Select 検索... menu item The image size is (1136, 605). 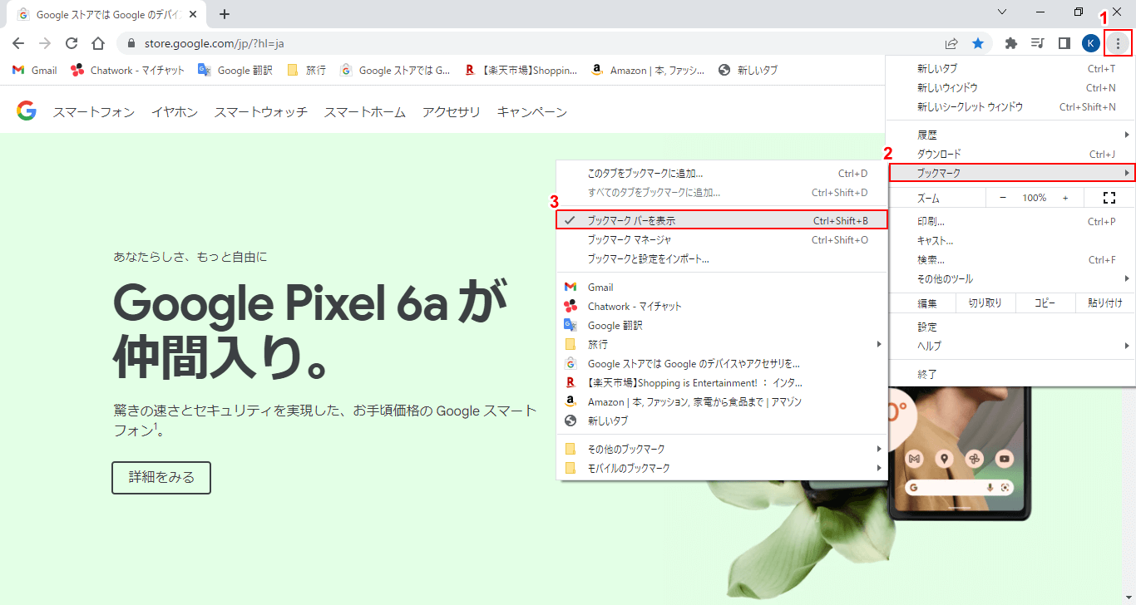pos(1011,260)
